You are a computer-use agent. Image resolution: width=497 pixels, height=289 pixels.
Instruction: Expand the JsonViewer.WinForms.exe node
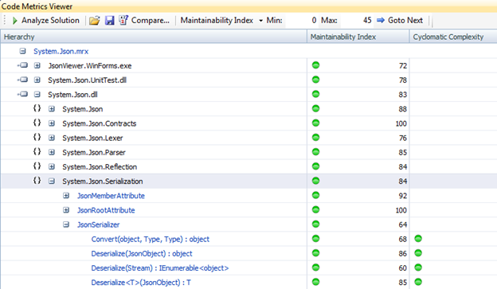37,65
